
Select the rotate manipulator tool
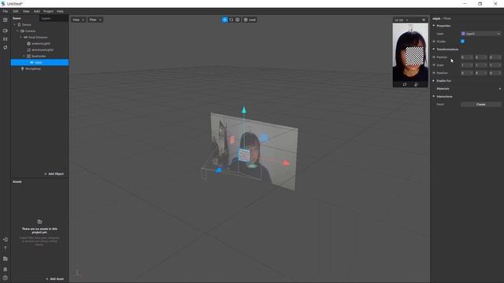point(231,20)
